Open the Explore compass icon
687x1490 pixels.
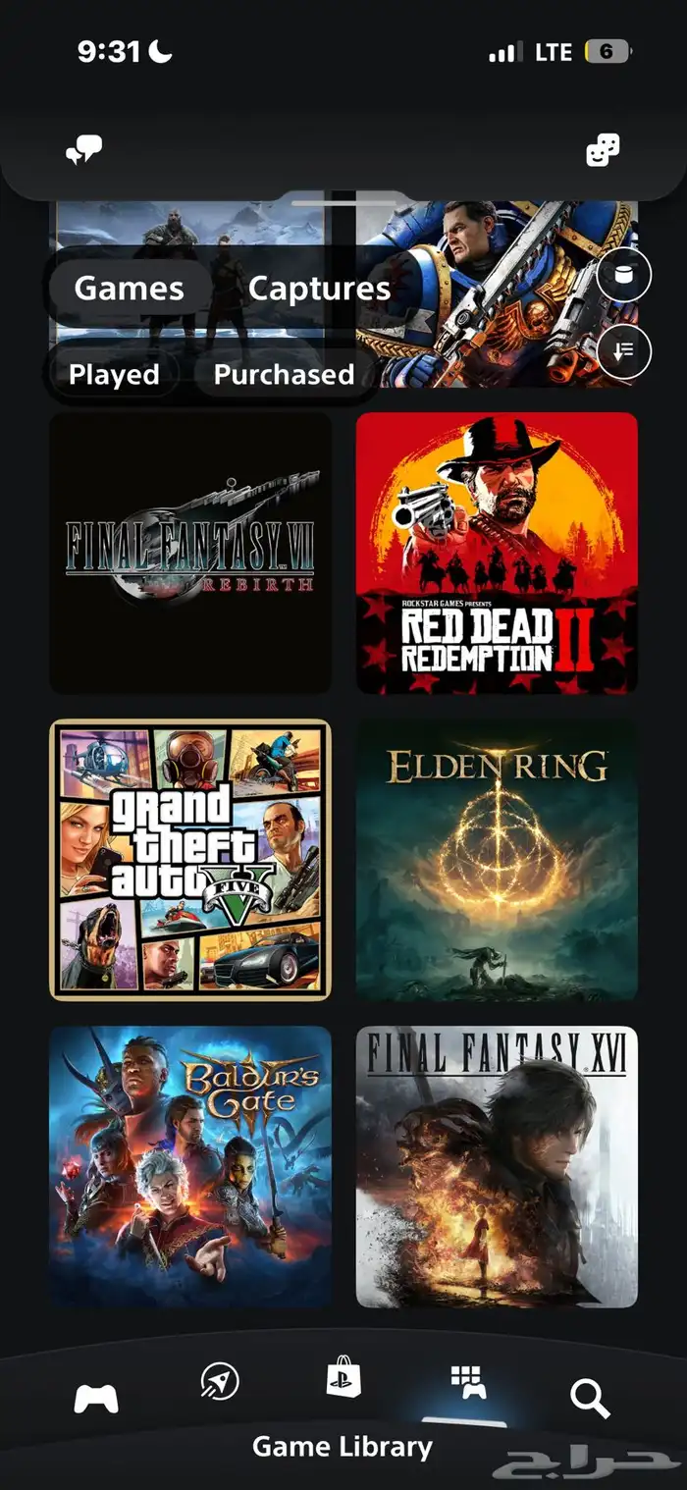[x=219, y=1381]
